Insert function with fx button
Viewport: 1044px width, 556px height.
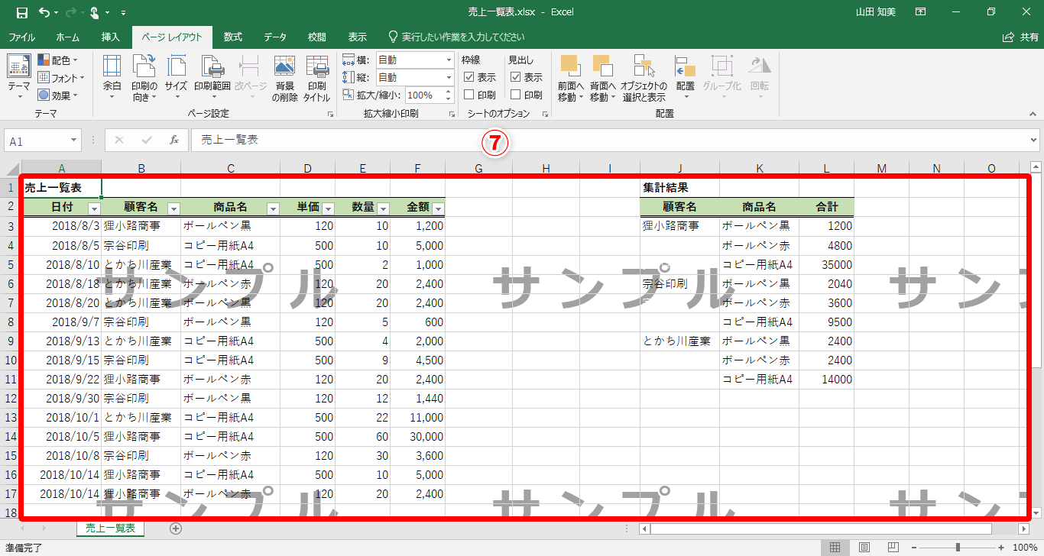(174, 141)
